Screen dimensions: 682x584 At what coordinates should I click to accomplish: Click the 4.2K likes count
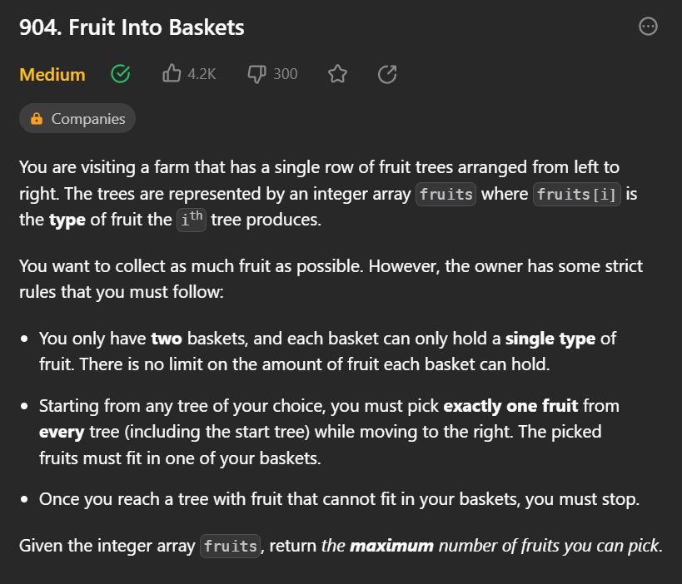tap(202, 74)
